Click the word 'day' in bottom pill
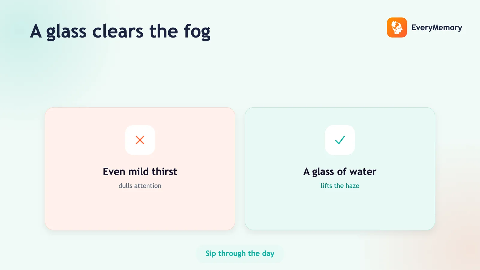The height and width of the screenshot is (270, 480). (268, 254)
